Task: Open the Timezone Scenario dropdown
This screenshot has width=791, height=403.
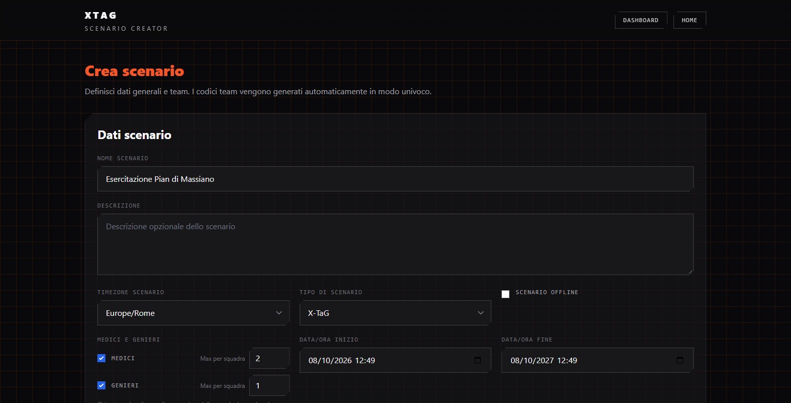Action: (193, 313)
